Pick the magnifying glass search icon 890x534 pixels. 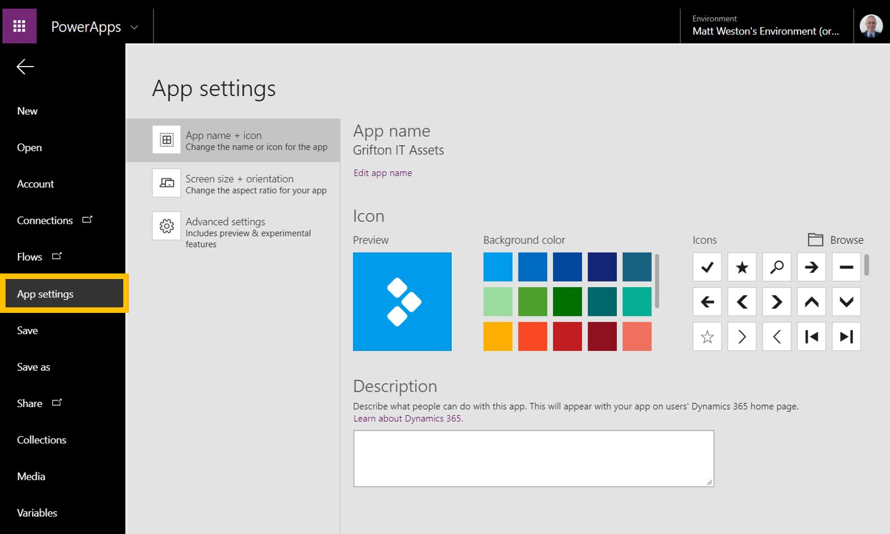(x=777, y=267)
